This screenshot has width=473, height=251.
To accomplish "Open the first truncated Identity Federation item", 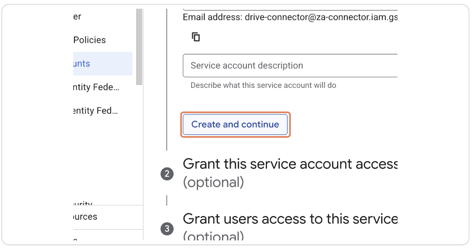I will (96, 87).
